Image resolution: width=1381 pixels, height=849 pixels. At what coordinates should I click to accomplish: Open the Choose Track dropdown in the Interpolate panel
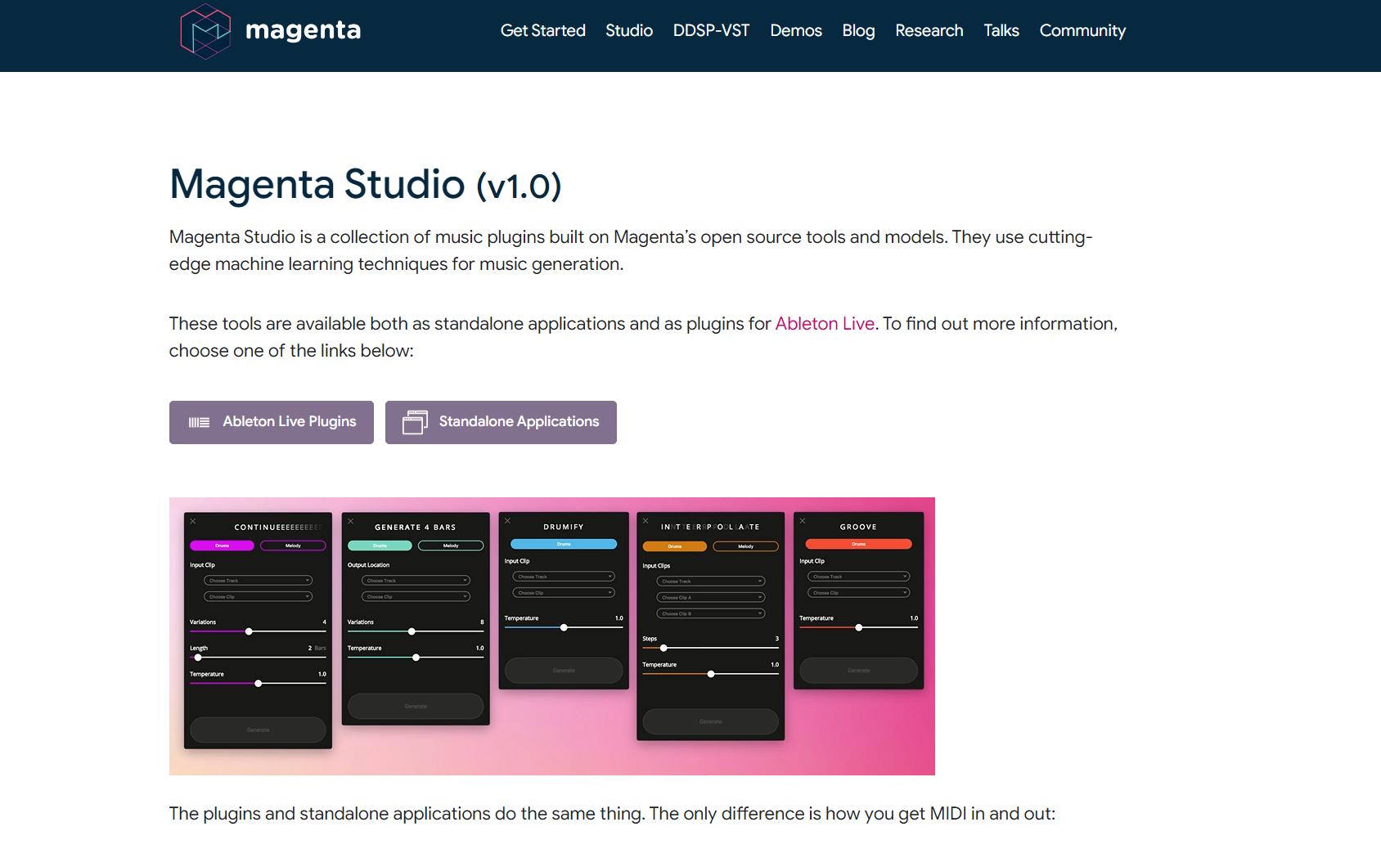click(711, 582)
